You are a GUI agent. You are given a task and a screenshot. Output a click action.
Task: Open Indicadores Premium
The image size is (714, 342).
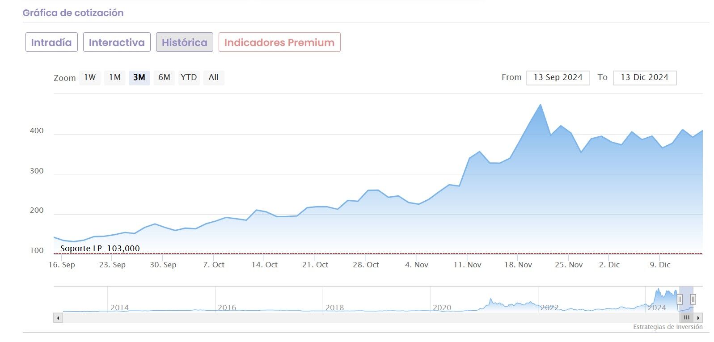click(279, 42)
